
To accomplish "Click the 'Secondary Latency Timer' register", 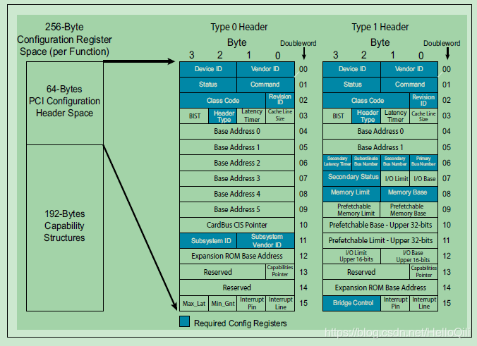I will [337, 163].
